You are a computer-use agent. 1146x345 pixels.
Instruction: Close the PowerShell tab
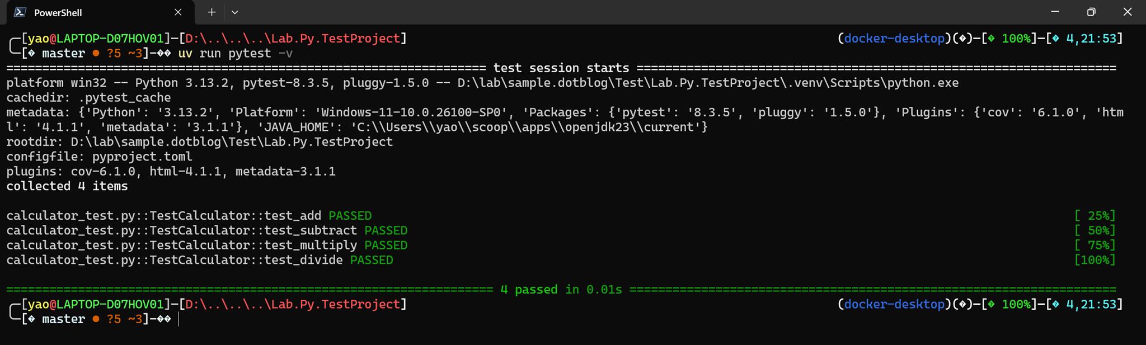[178, 12]
